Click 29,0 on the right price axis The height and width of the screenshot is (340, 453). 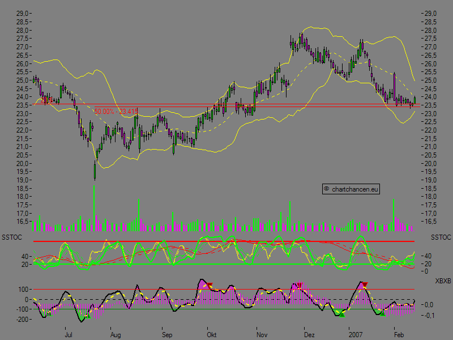click(x=430, y=14)
